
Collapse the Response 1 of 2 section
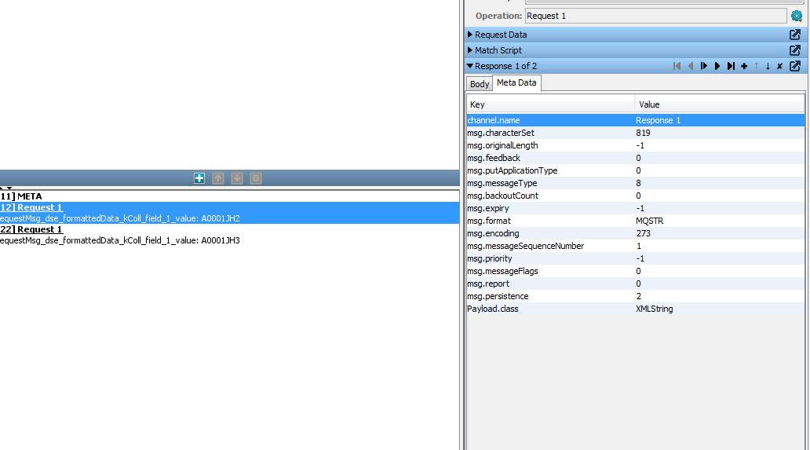pyautogui.click(x=470, y=66)
